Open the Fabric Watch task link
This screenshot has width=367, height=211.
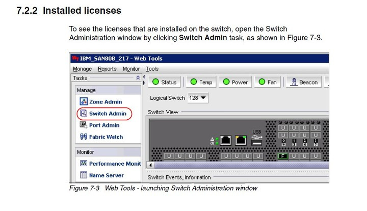coord(106,137)
